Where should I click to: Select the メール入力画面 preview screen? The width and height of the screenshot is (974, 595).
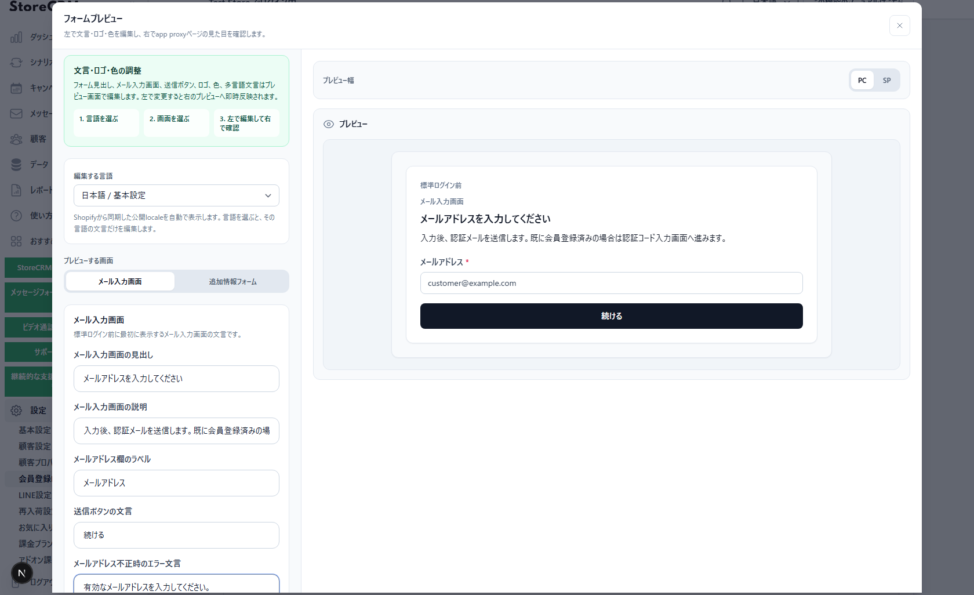coord(120,281)
